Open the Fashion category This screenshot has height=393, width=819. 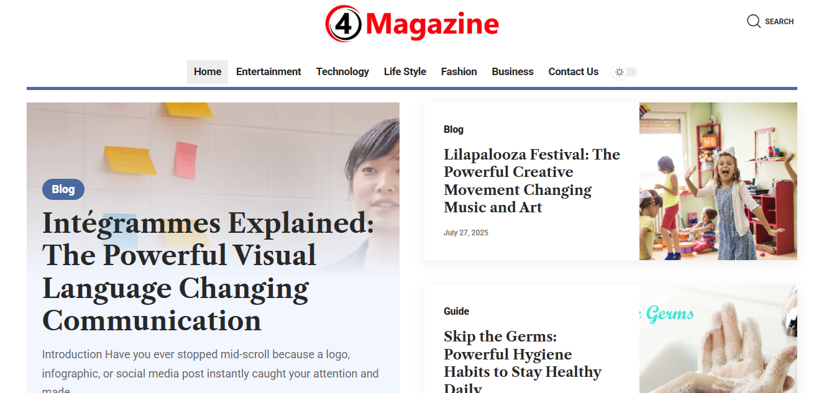(x=459, y=72)
